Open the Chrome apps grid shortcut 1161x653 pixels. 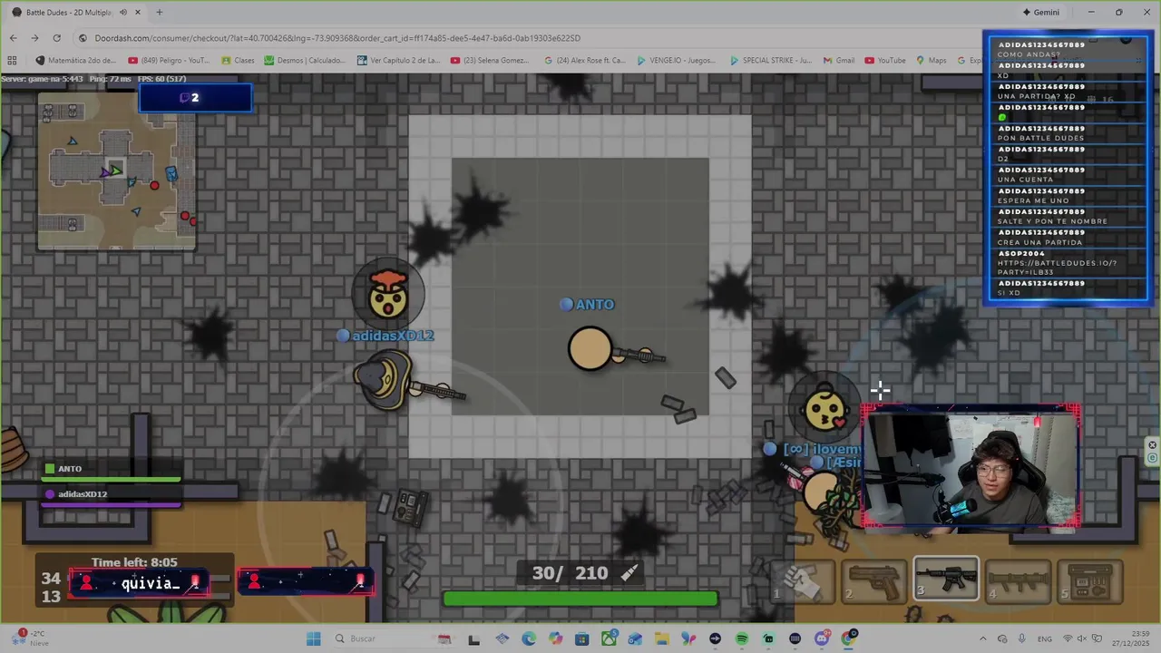pyautogui.click(x=12, y=61)
